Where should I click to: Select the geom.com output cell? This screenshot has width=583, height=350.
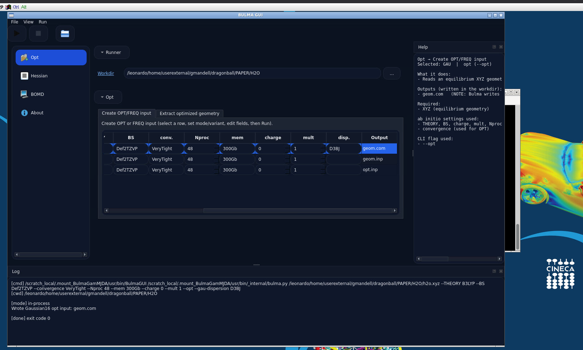click(380, 149)
